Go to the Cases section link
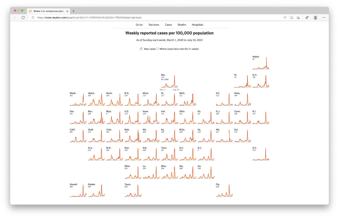This screenshot has height=218, width=339. tap(168, 25)
